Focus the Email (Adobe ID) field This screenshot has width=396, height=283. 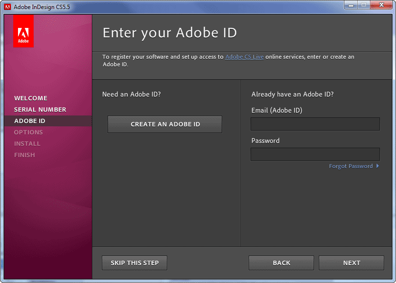click(315, 124)
